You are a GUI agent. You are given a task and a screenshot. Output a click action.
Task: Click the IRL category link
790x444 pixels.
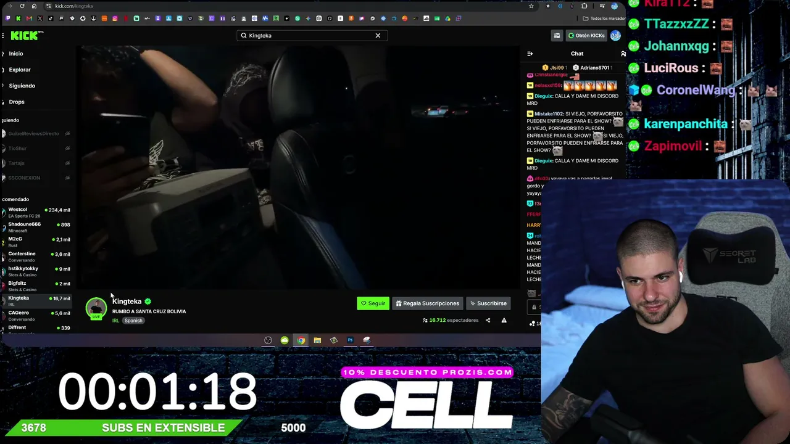tap(115, 321)
